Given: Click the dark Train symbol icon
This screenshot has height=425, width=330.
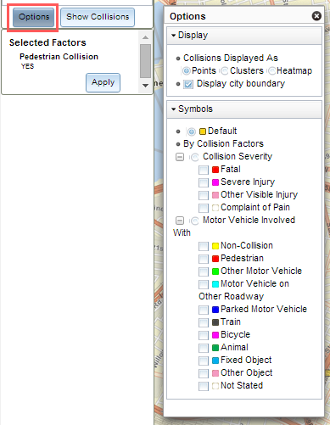Looking at the screenshot, I should pyautogui.click(x=215, y=322).
